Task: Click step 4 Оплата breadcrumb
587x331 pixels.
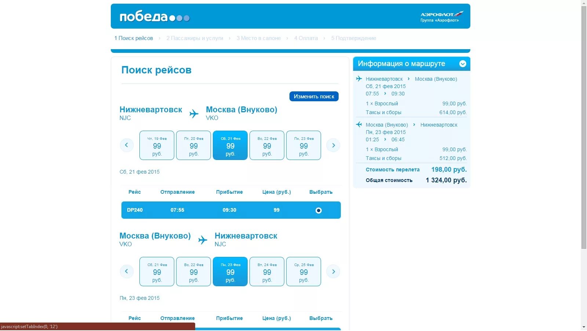Action: click(x=306, y=38)
